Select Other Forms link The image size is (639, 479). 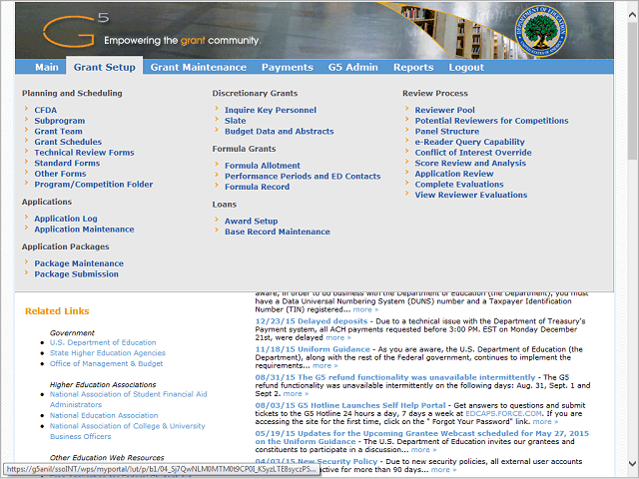60,174
